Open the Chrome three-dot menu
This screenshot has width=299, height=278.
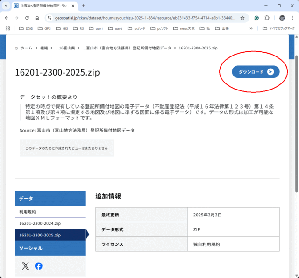point(292,18)
